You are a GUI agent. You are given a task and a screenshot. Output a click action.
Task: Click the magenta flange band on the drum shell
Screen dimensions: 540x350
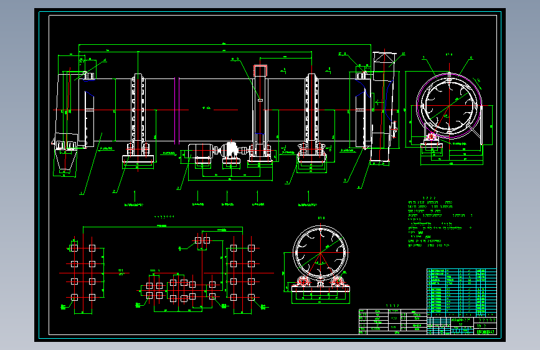pyautogui.click(x=177, y=110)
